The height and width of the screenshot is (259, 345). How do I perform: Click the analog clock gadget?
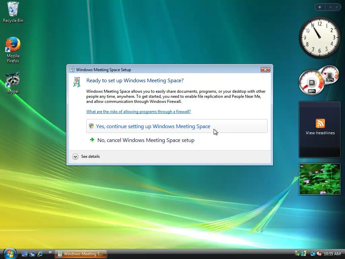click(319, 37)
